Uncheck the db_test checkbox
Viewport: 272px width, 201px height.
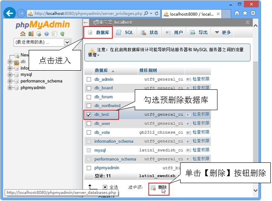tap(89, 115)
